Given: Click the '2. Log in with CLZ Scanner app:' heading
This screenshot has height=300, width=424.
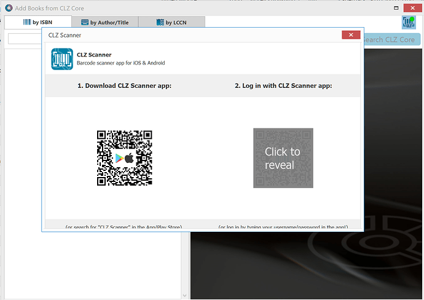Looking at the screenshot, I should point(283,85).
